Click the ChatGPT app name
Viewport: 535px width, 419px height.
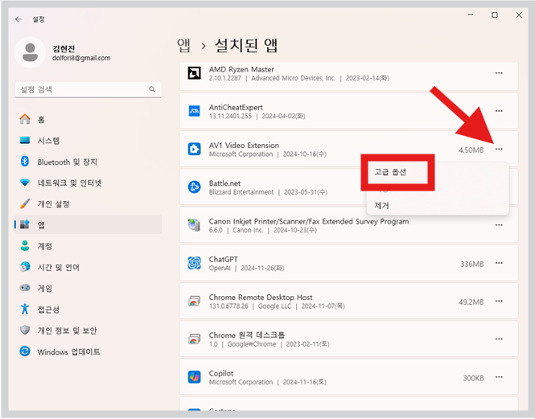224,259
